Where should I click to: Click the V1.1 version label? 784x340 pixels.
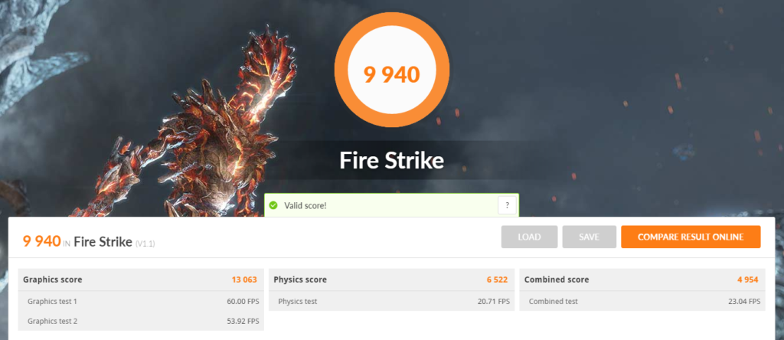145,244
